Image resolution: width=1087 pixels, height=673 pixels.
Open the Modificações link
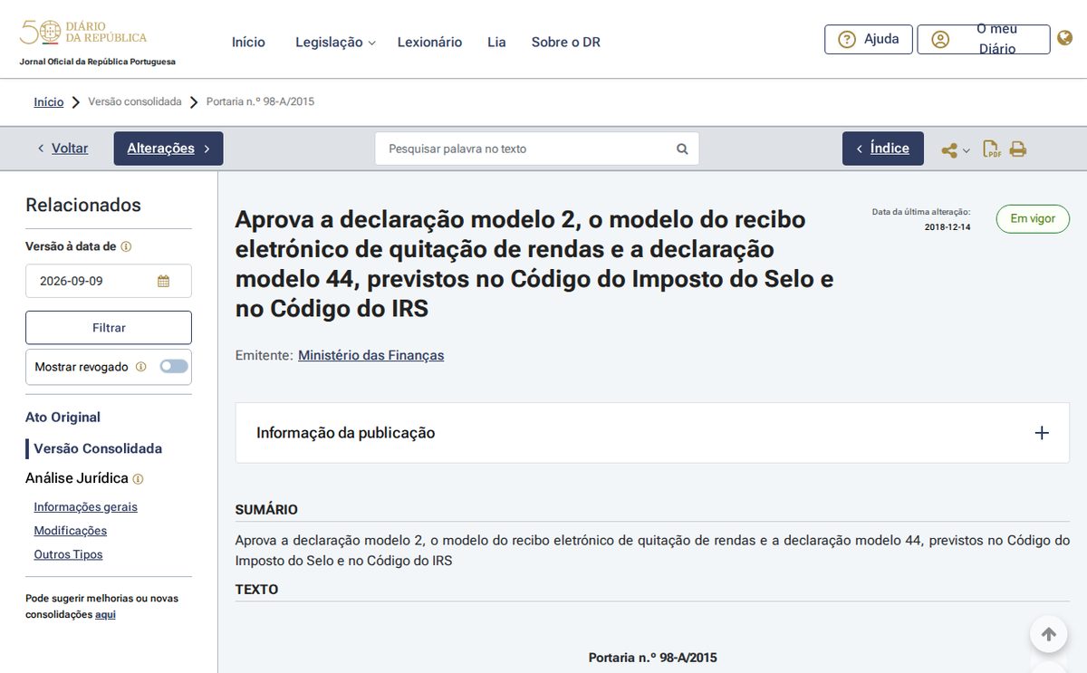71,531
